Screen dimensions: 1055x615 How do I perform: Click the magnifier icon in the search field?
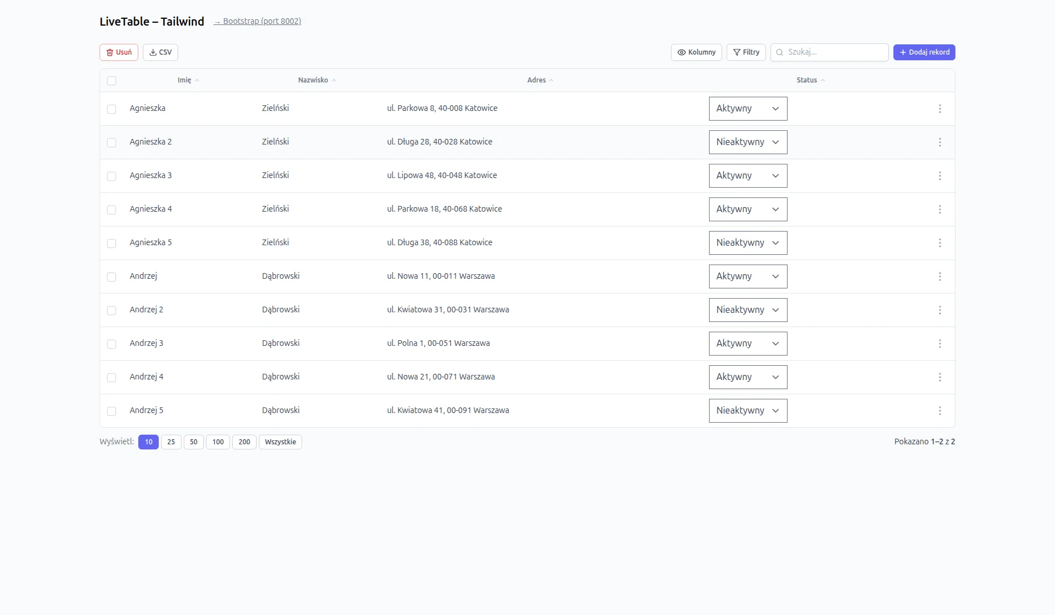(x=779, y=52)
